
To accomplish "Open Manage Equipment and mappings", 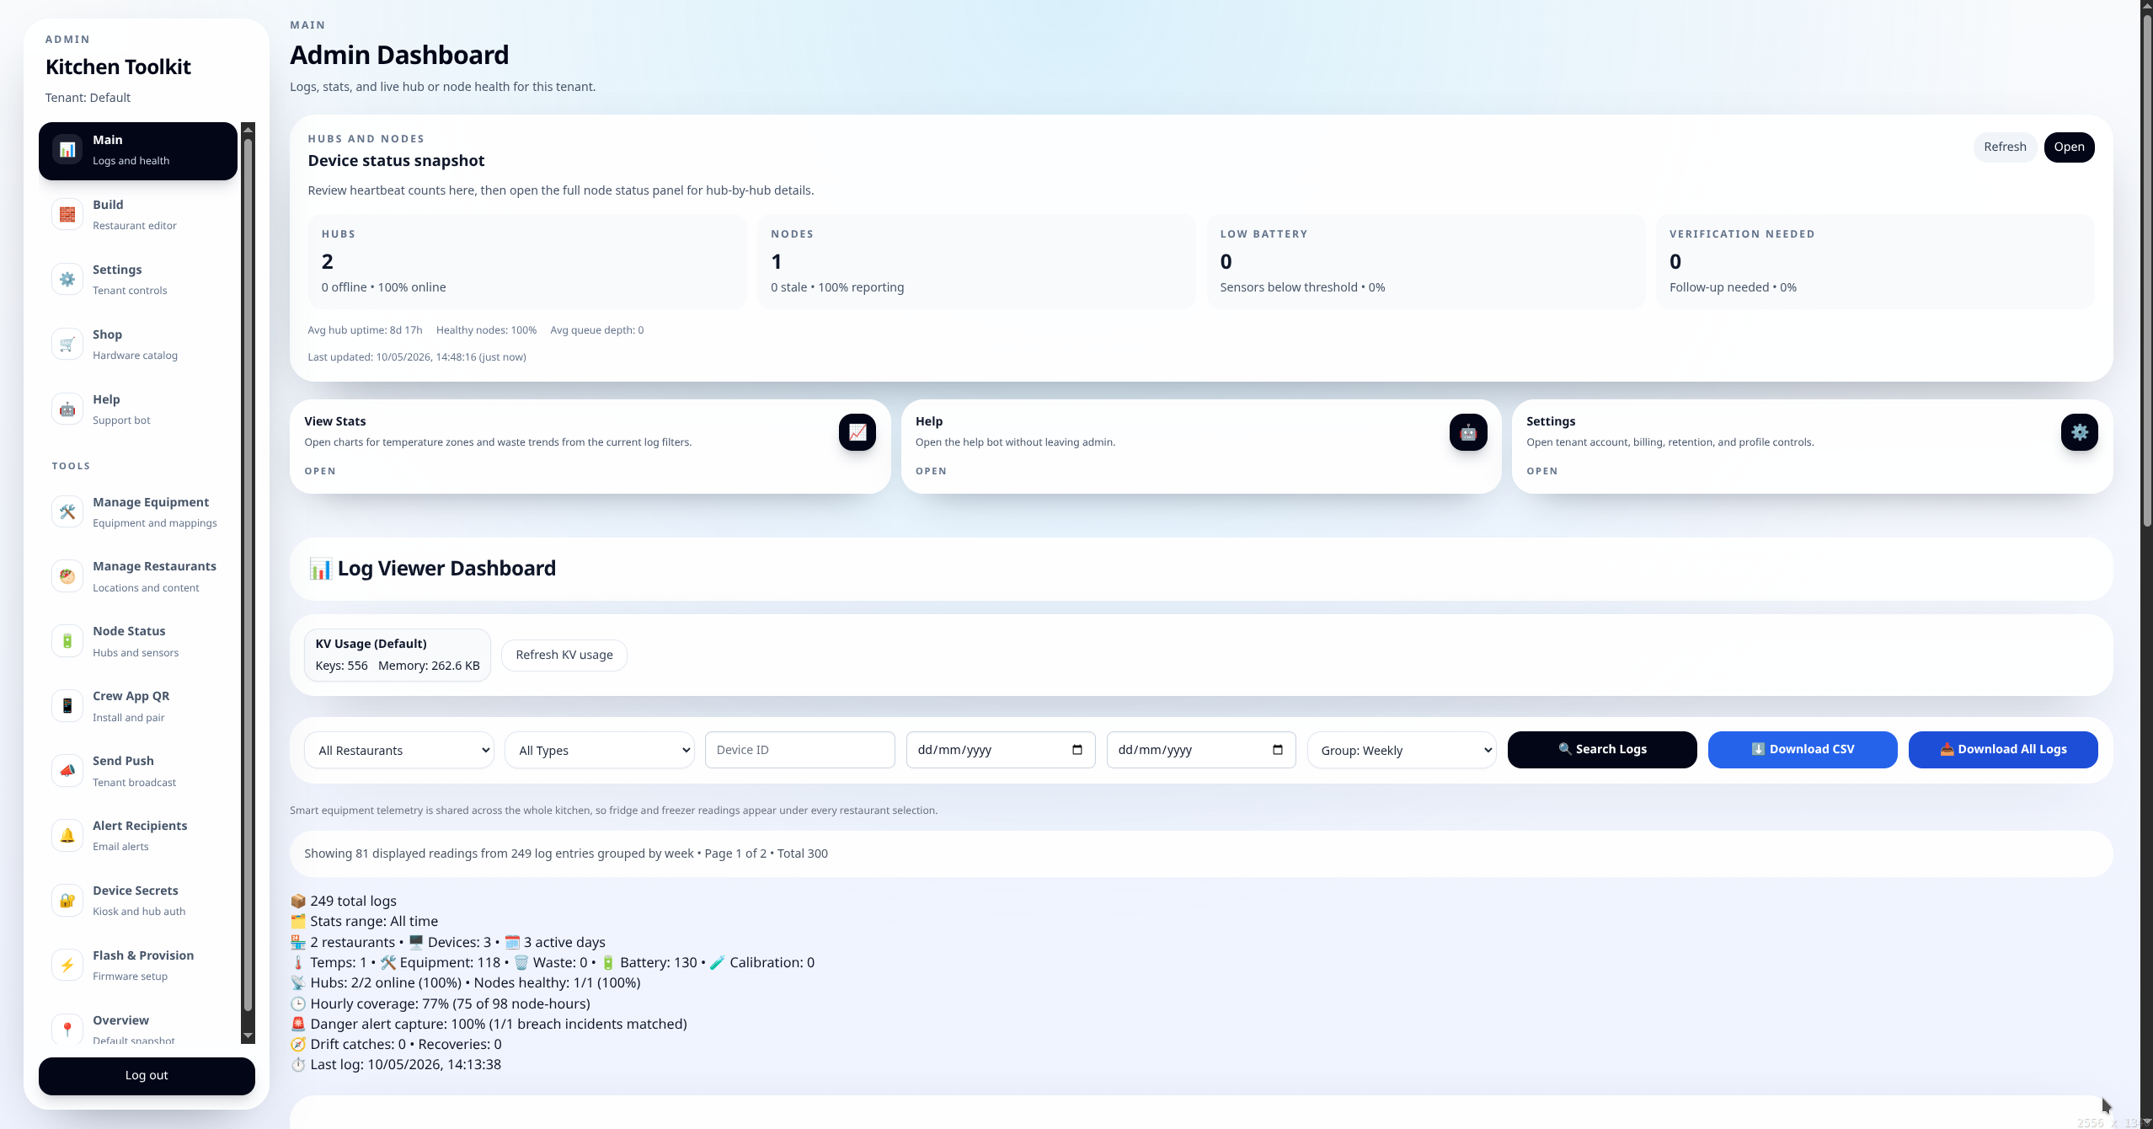I will 138,512.
